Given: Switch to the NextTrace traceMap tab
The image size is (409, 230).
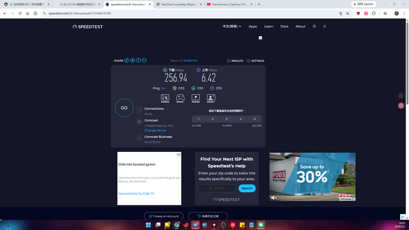Looking at the screenshot, I should click(179, 5).
